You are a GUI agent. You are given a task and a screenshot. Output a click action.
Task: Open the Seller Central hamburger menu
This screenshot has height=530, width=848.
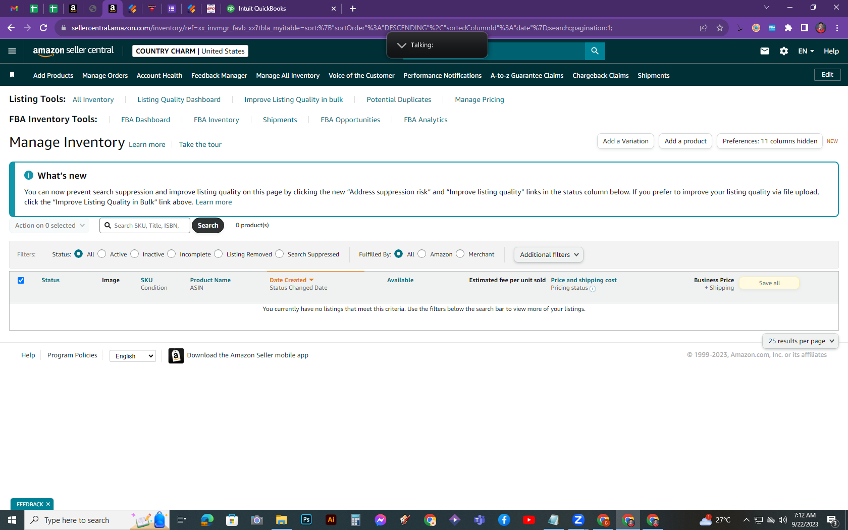tap(12, 51)
